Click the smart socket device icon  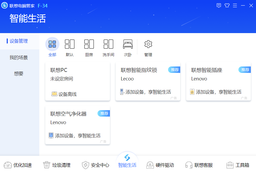click(192, 92)
